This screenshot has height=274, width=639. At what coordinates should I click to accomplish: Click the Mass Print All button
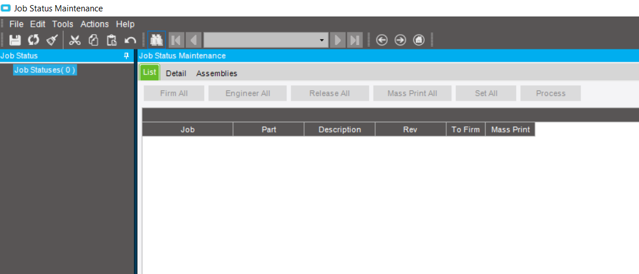[x=412, y=93]
